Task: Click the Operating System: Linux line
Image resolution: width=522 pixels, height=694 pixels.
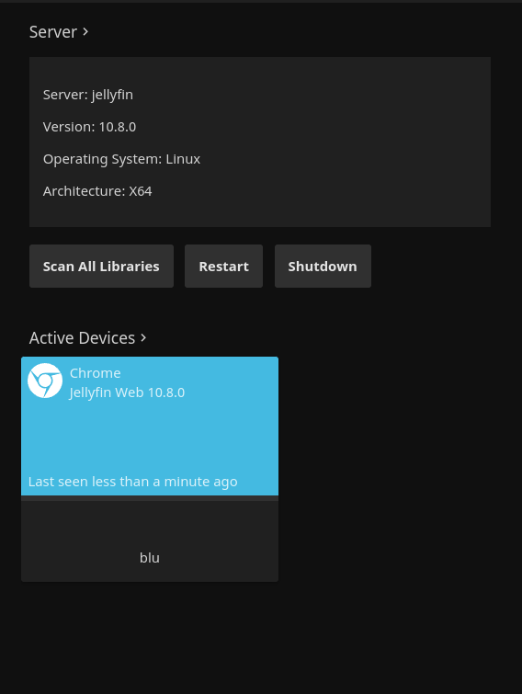Action: click(121, 159)
